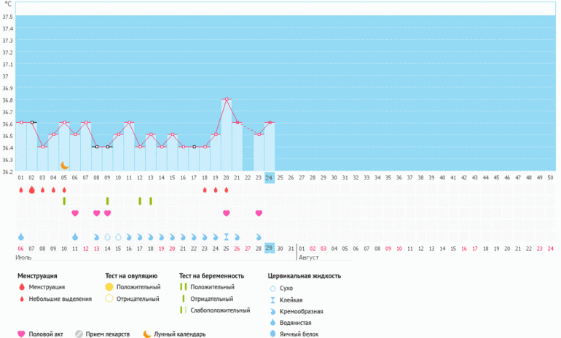This screenshot has width=561, height=338.
Task: Click the temperature point on day 01
Action: pos(21,122)
